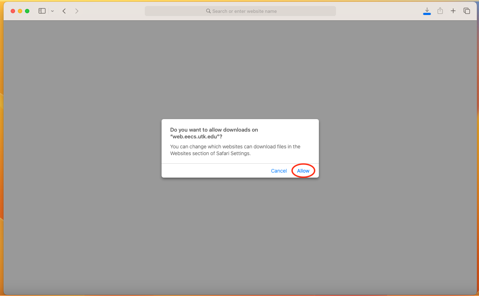The height and width of the screenshot is (296, 479).
Task: Click the "web.eecs.utk.edu" domain text
Action: coord(195,137)
